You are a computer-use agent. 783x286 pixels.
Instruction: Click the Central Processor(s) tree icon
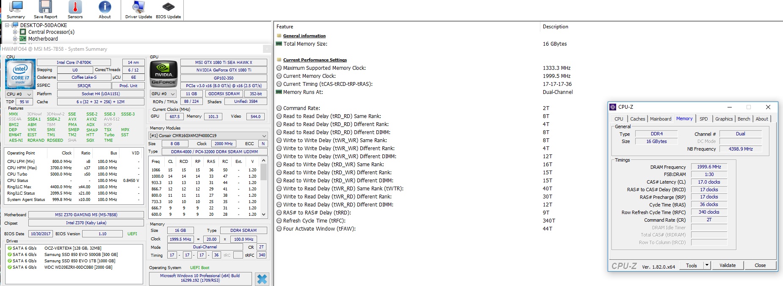(23, 32)
